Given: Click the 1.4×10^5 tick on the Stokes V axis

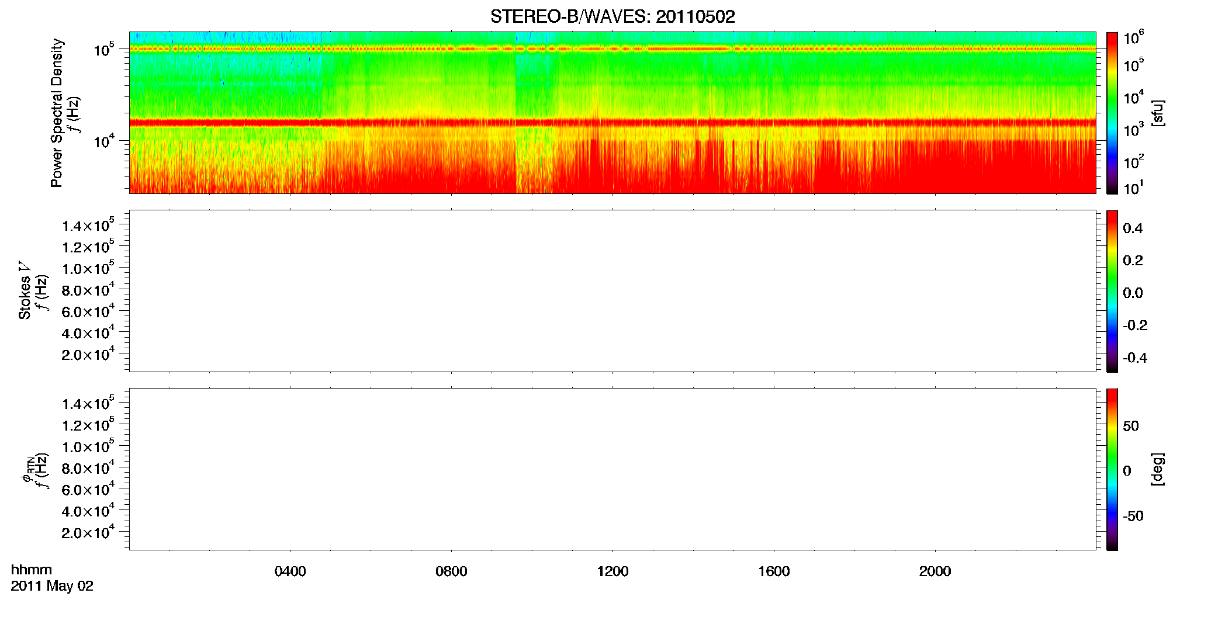Looking at the screenshot, I should pos(88,225).
